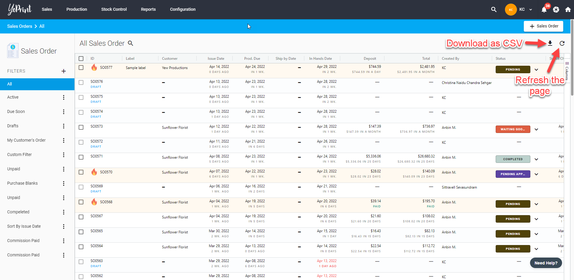Open the Configuration menu
Screen dimensions: 574x280
coord(183,9)
